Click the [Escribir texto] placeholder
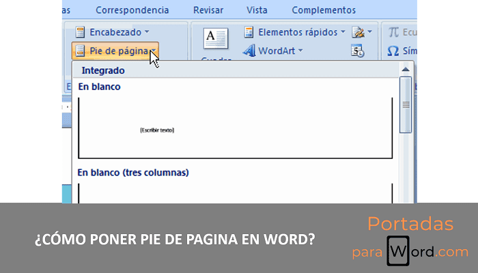The width and height of the screenshot is (478, 273). click(x=157, y=130)
